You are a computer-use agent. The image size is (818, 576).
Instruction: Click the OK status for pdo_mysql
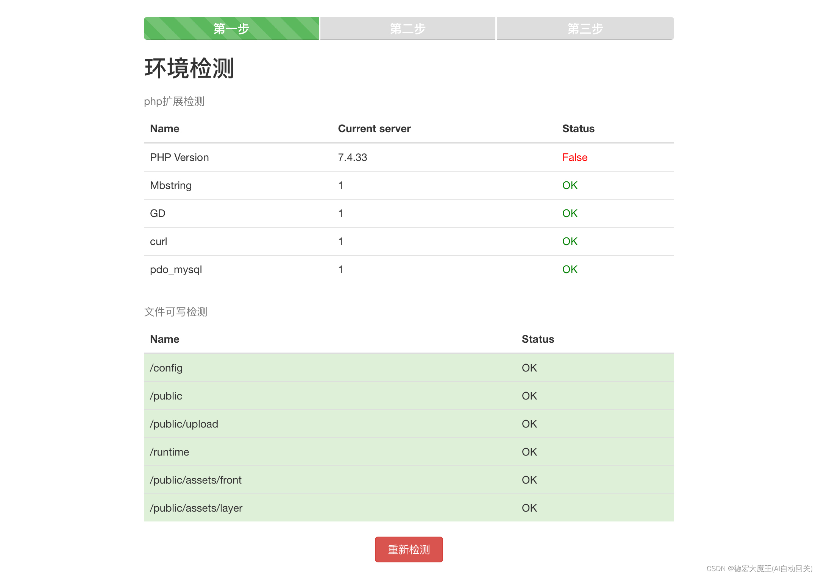click(x=568, y=269)
